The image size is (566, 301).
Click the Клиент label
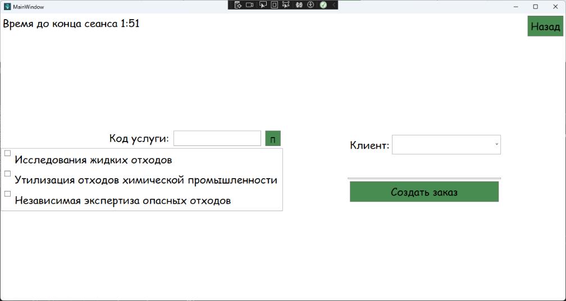[369, 145]
